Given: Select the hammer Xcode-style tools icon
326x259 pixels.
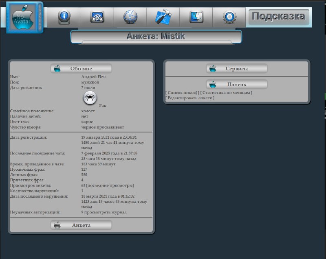Looking at the screenshot, I should [163, 17].
